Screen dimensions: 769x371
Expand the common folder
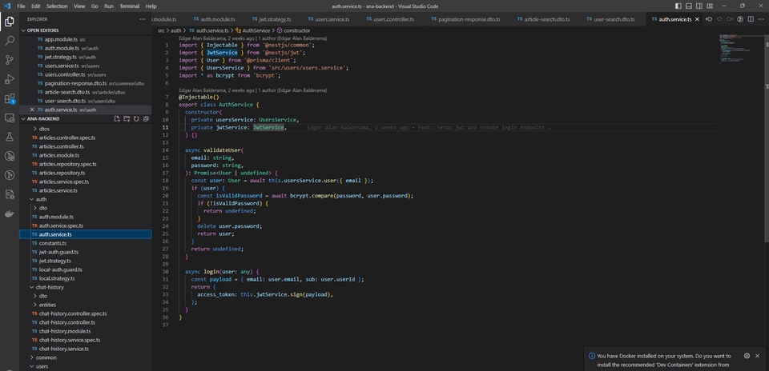[46, 357]
